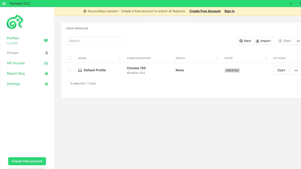The image size is (301, 169).
Task: Click the YOUR PROFILES heading
Action: tap(77, 29)
